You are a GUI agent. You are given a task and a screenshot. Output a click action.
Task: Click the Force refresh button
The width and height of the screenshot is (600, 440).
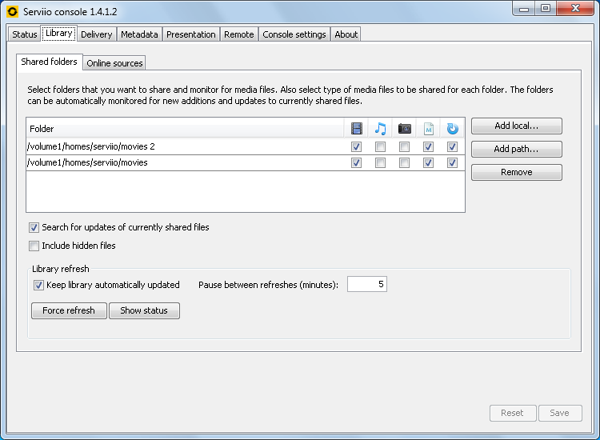click(x=69, y=310)
